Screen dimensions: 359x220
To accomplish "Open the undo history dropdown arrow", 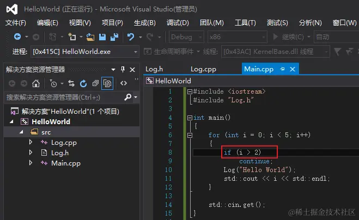I will tap(141, 37).
